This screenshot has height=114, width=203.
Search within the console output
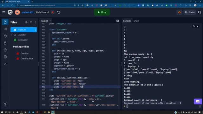tap(194, 26)
